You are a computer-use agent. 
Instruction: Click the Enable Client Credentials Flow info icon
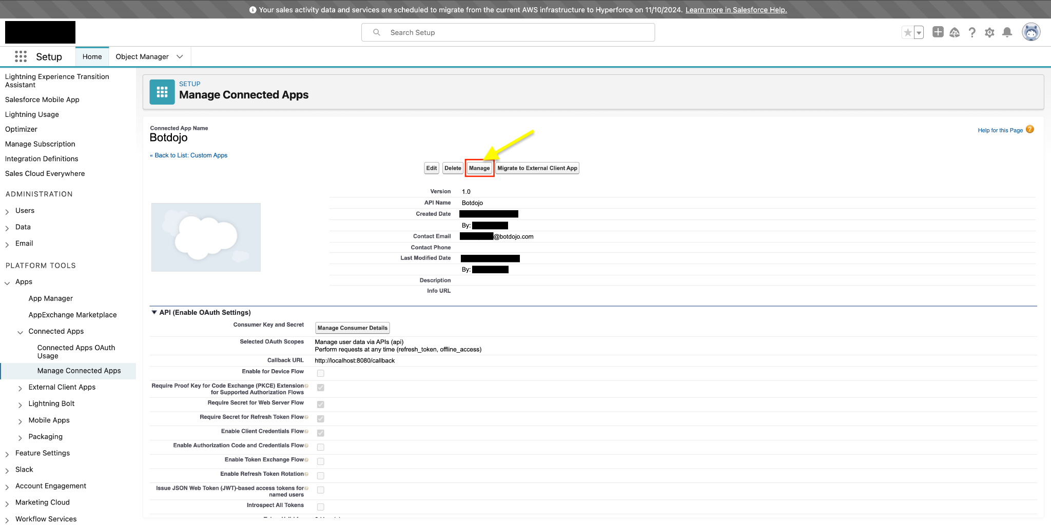306,431
